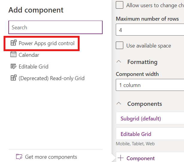
Task: Open the Component width dropdown
Action: tap(150, 85)
